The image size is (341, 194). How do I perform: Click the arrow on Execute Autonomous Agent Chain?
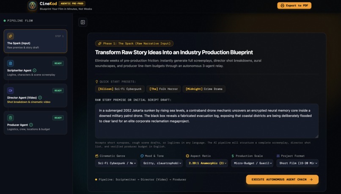(311, 180)
